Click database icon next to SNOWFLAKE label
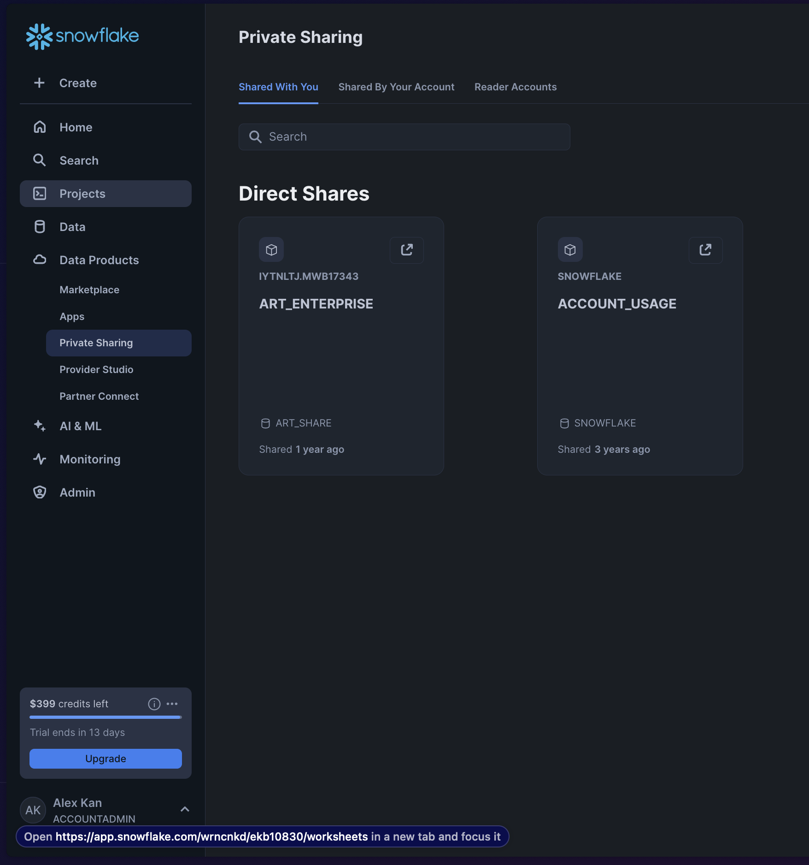This screenshot has height=865, width=809. (x=564, y=423)
